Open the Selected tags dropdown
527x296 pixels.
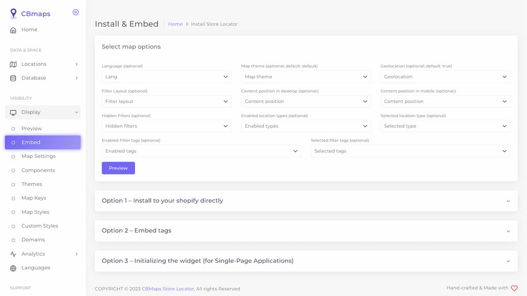410,151
